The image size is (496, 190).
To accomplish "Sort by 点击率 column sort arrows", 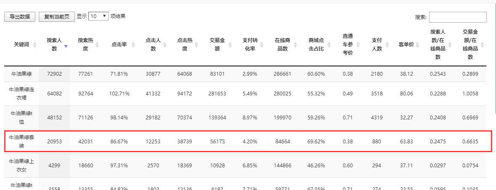I will (x=133, y=45).
